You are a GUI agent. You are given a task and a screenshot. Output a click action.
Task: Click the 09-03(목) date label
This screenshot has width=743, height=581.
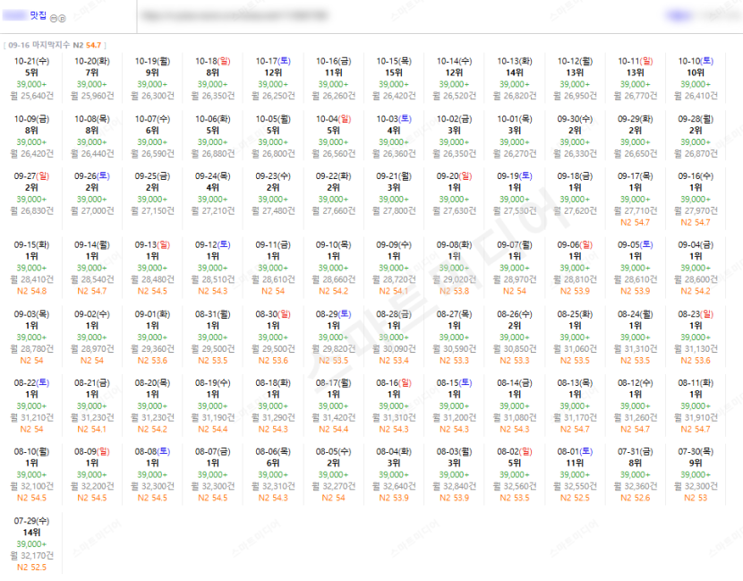point(31,314)
